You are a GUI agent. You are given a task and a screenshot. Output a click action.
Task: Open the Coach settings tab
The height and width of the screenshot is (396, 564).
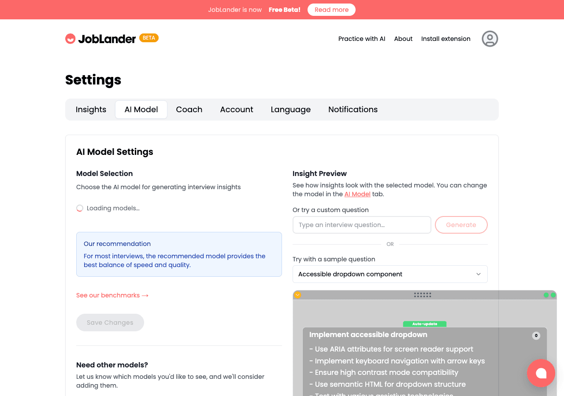[189, 109]
